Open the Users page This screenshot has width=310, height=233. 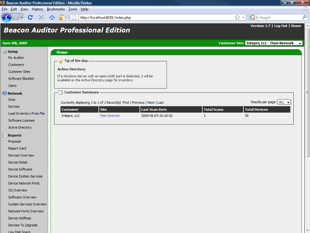[x=12, y=85]
